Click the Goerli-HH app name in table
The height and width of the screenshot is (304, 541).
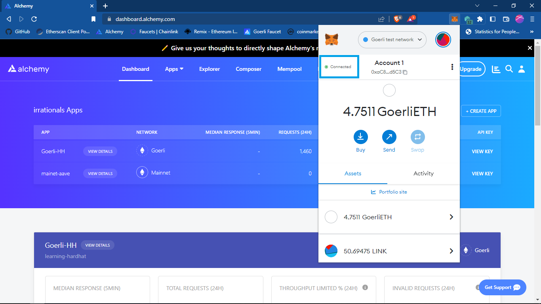pos(53,151)
